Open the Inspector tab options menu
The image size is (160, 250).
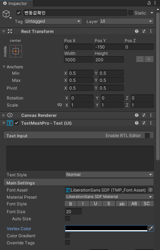[x=155, y=3]
